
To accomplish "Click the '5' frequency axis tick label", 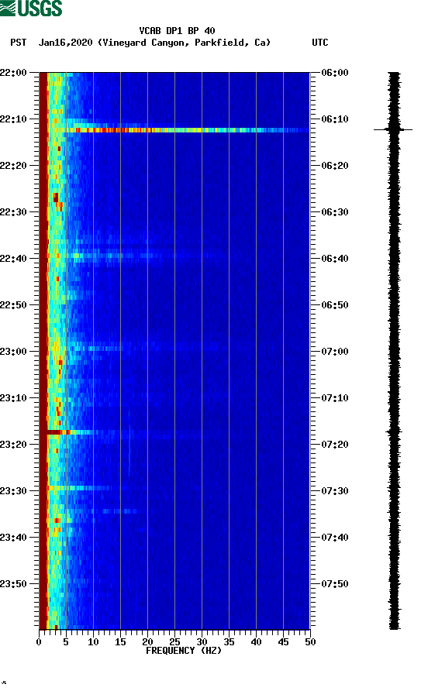I will point(66,642).
